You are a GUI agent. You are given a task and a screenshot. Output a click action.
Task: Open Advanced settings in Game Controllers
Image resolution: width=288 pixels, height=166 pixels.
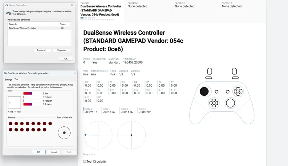tap(42, 50)
